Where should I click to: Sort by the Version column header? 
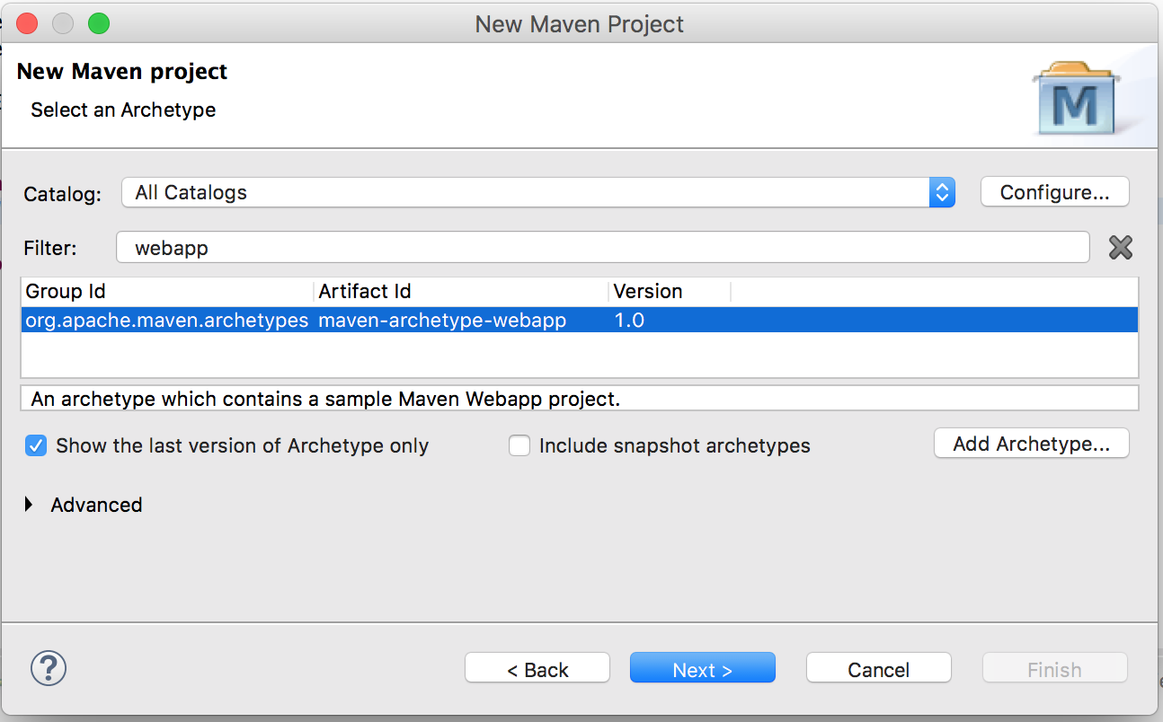pyautogui.click(x=670, y=291)
